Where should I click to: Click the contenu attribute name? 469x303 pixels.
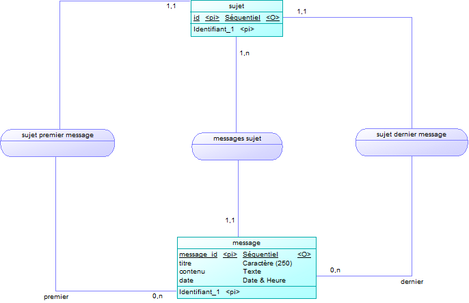191,272
